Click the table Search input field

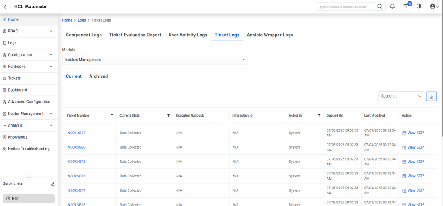[x=398, y=96]
